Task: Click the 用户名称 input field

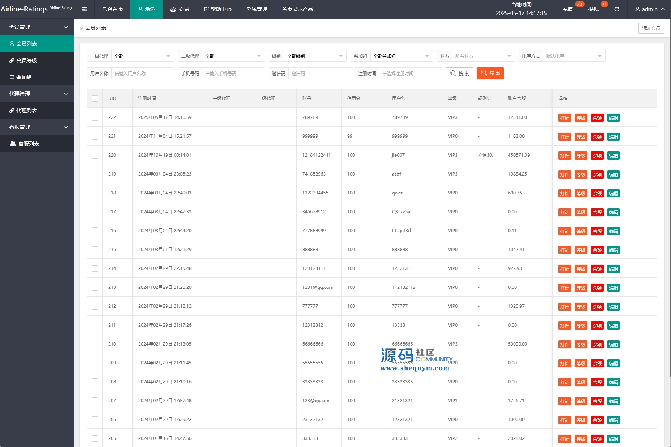Action: point(142,74)
